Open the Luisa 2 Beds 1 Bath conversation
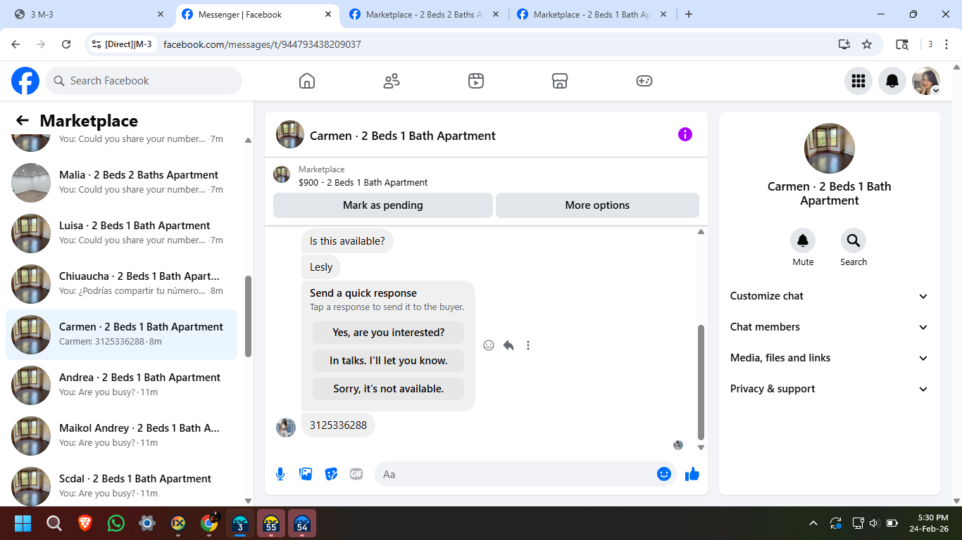 click(x=121, y=233)
